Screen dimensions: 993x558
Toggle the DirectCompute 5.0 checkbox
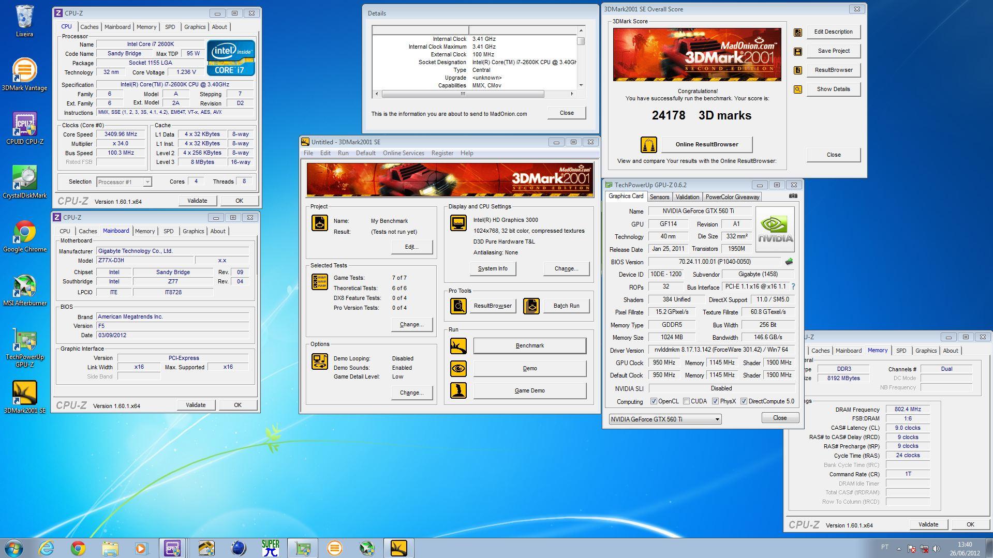click(x=744, y=401)
